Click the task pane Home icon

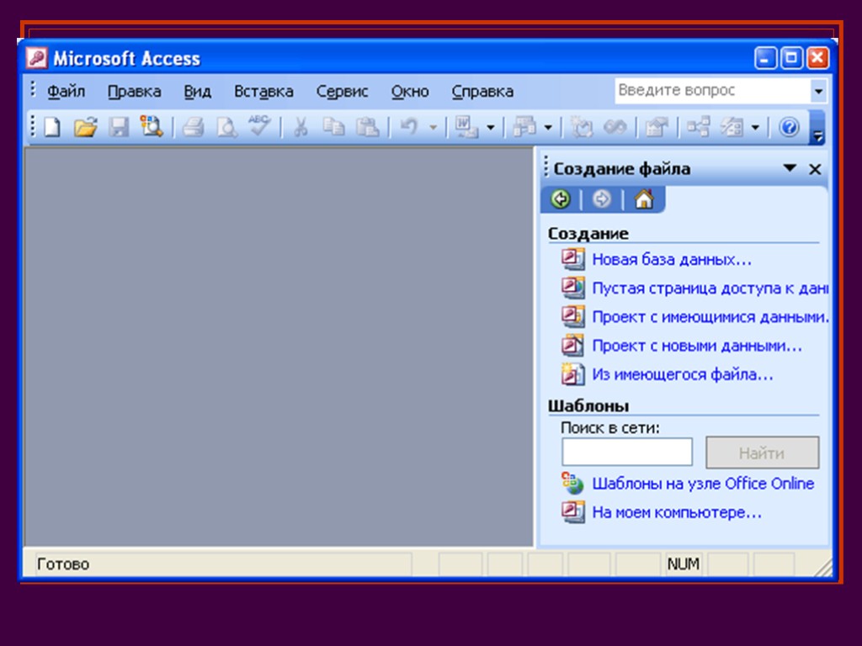[644, 199]
